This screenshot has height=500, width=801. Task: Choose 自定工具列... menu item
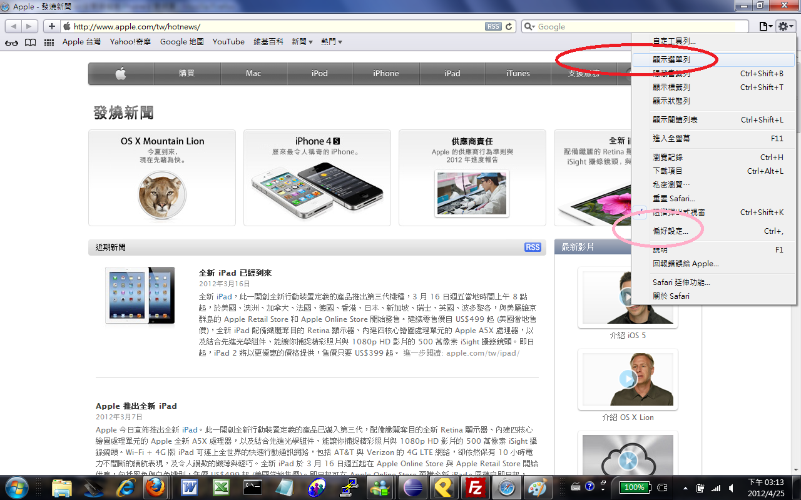[713, 41]
